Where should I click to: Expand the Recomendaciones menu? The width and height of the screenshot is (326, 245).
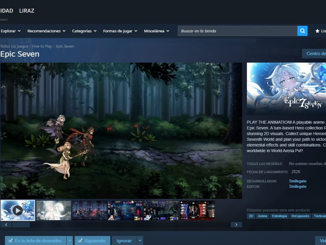[46, 31]
